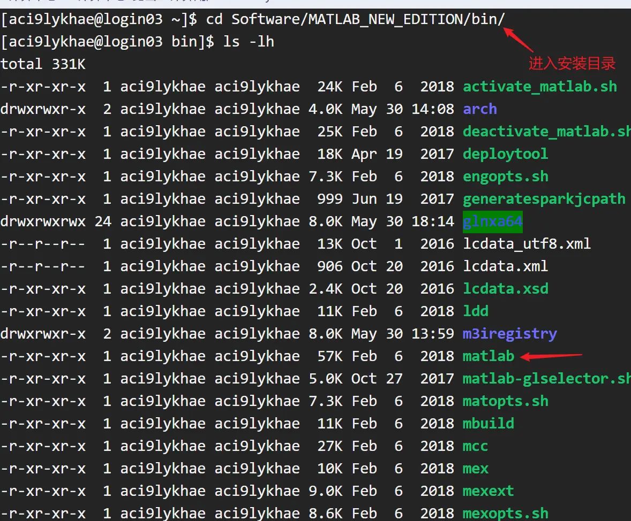Click the cd Software/MATLAB_NEW_EDITION/bin/ command

pyautogui.click(x=355, y=19)
